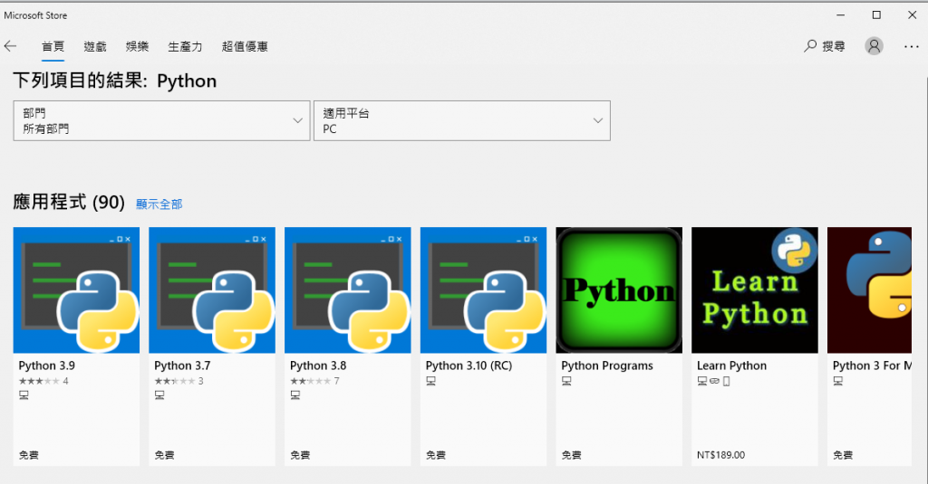
Task: Switch to the 遊戲 games tab
Action: pyautogui.click(x=94, y=46)
